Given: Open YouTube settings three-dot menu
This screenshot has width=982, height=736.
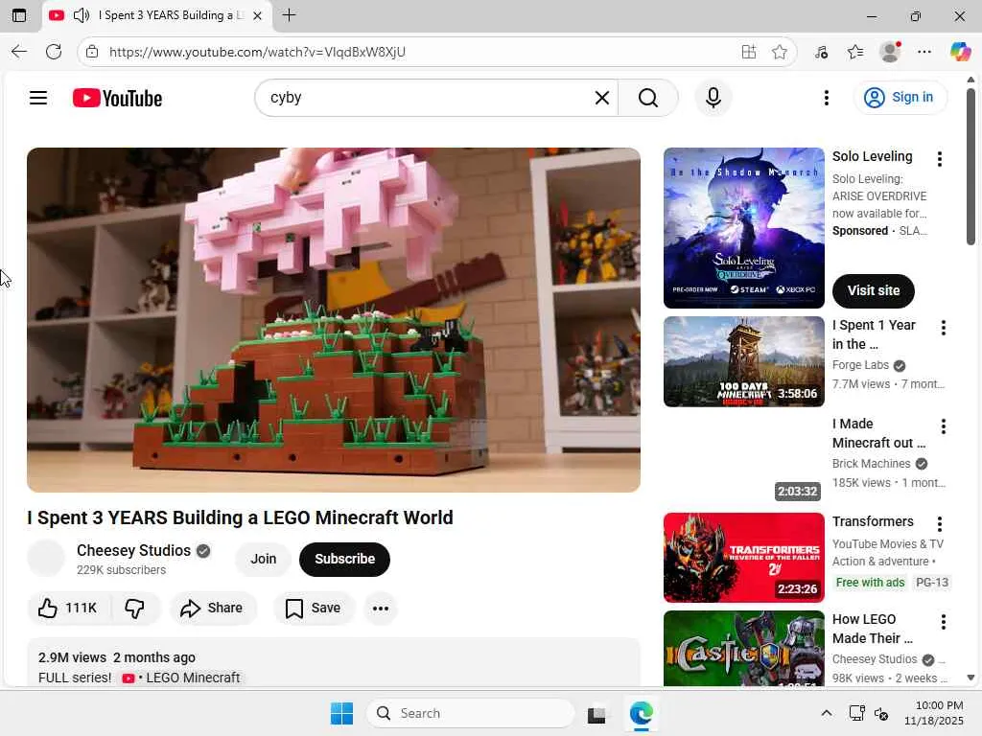Looking at the screenshot, I should point(826,98).
